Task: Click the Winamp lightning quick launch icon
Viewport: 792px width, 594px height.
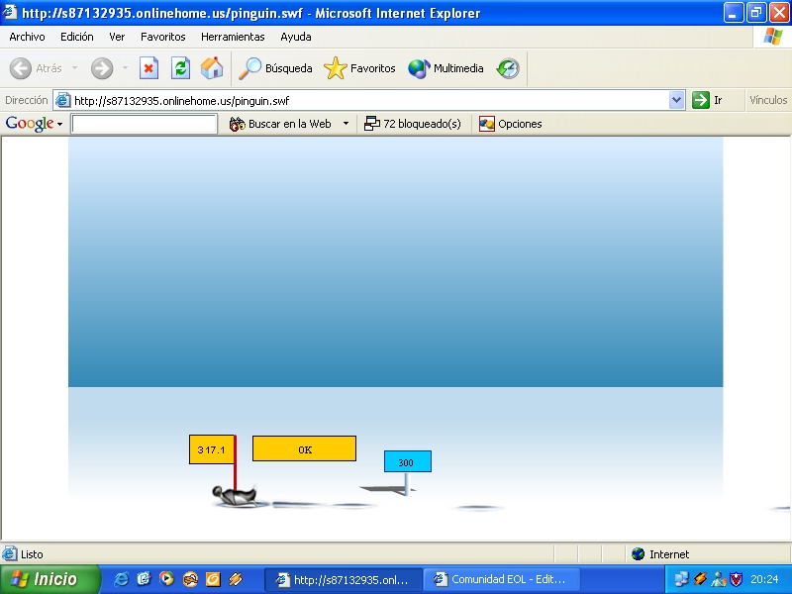Action: click(236, 579)
